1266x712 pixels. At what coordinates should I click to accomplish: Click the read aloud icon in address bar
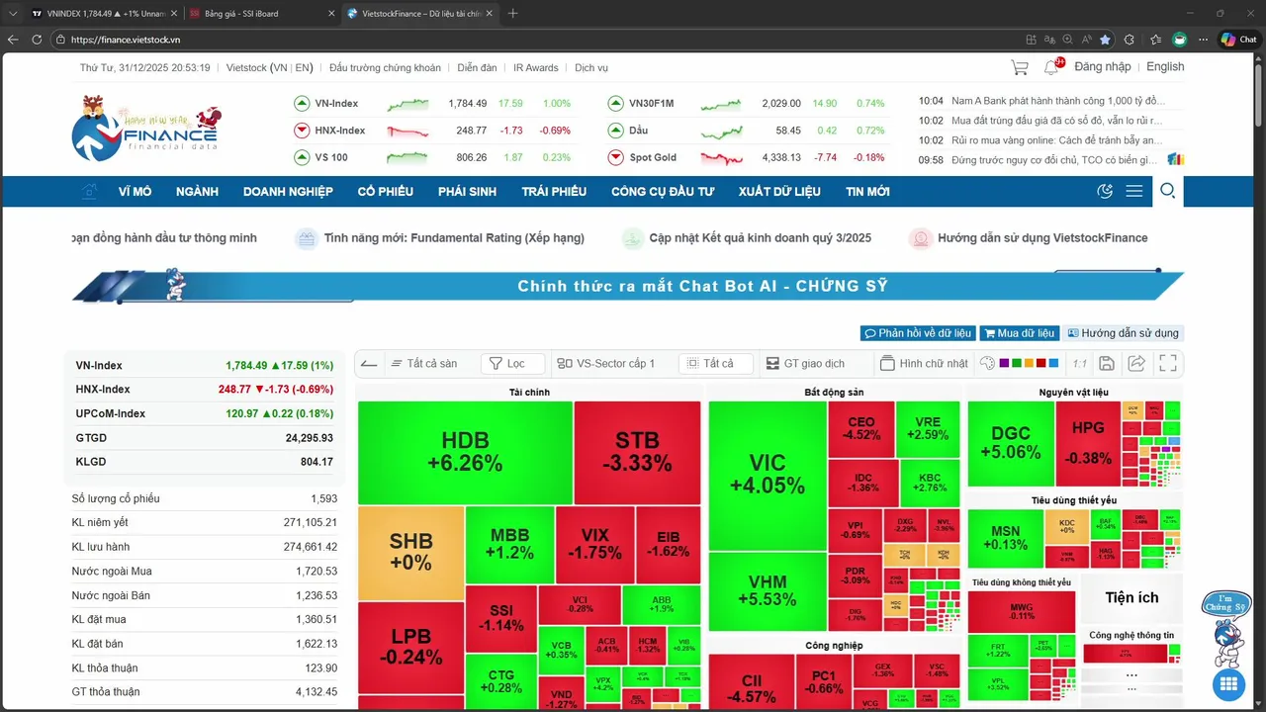pos(1086,40)
